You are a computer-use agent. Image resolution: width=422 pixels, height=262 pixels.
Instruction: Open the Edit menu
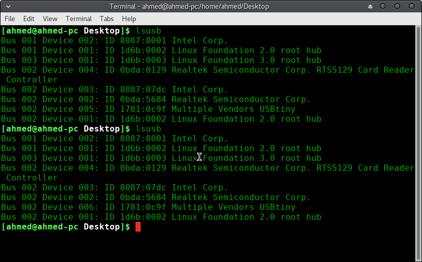pyautogui.click(x=28, y=19)
